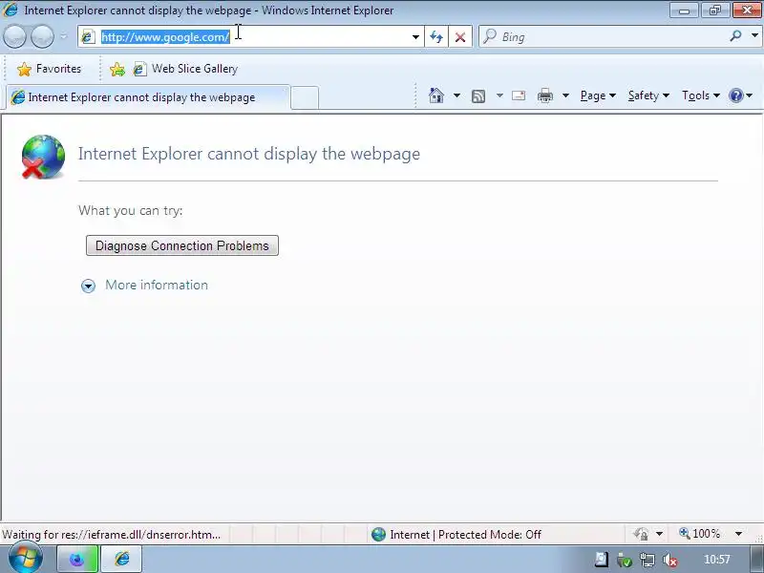Click the 100% zoom level button
Viewport: 764px width, 573px height.
(x=700, y=534)
